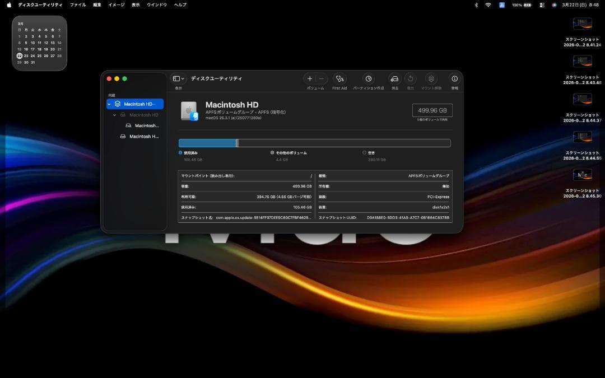Select screenshot file ending 8.44.55 on desktop
Image resolution: width=605 pixels, height=378 pixels.
point(582,146)
